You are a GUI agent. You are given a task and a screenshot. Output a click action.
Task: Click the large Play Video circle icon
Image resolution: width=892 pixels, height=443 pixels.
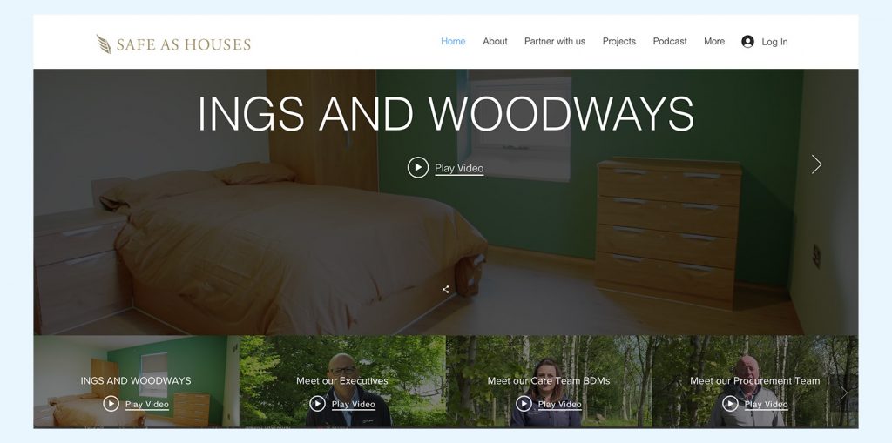point(418,168)
